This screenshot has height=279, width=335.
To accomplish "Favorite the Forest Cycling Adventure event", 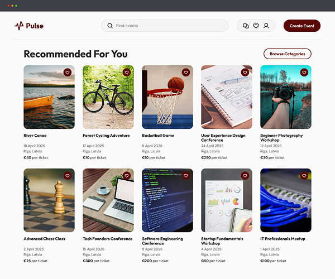I will tap(127, 73).
